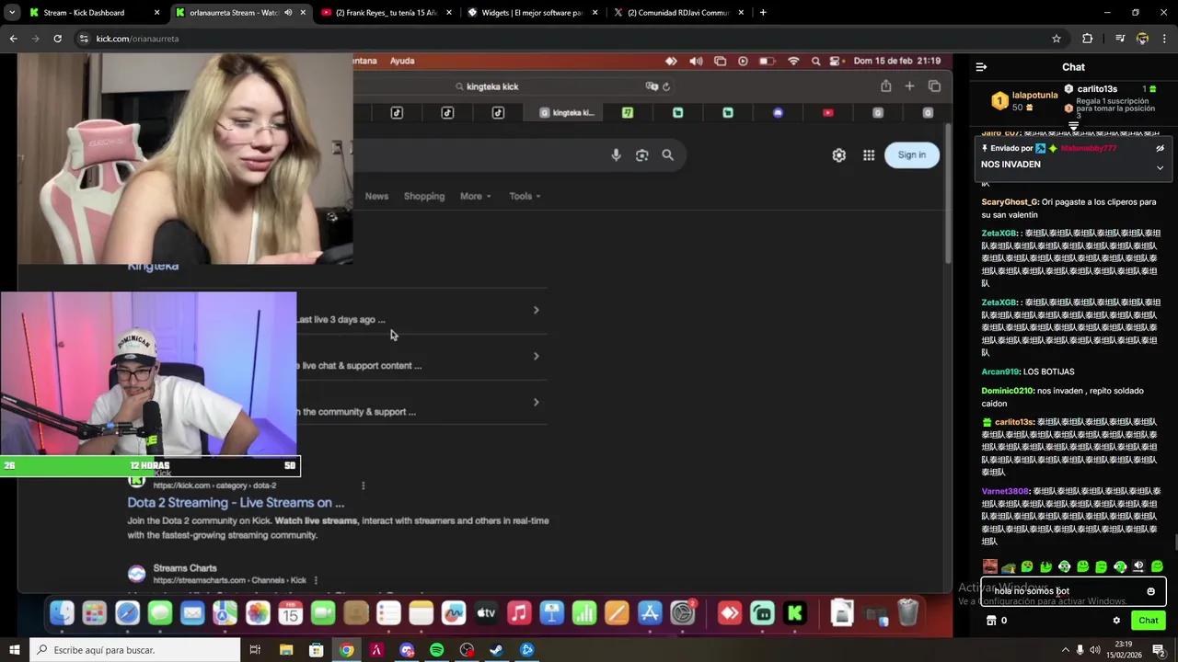Click voice search microphone in stream
Viewport: 1178px width, 662px height.
coord(616,155)
